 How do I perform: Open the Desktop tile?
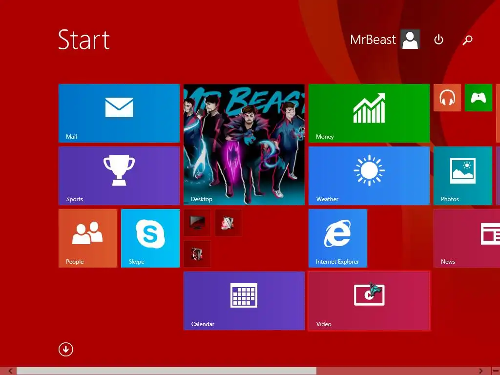244,145
